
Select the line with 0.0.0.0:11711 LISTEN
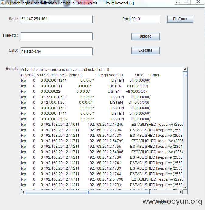(85, 114)
